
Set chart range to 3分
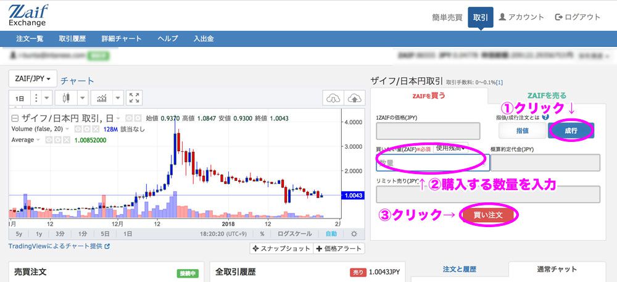(60, 234)
